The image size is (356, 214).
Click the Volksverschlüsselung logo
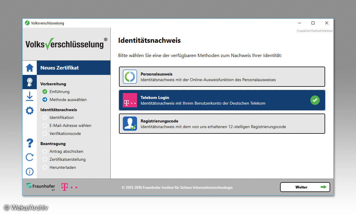click(66, 44)
